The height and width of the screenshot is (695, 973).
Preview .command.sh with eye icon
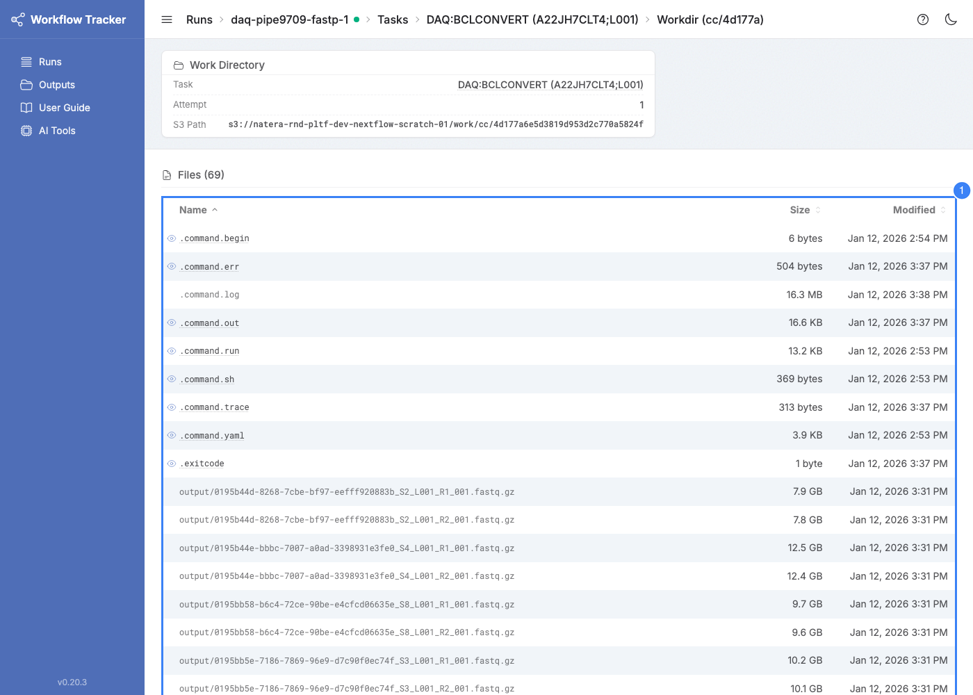(172, 379)
